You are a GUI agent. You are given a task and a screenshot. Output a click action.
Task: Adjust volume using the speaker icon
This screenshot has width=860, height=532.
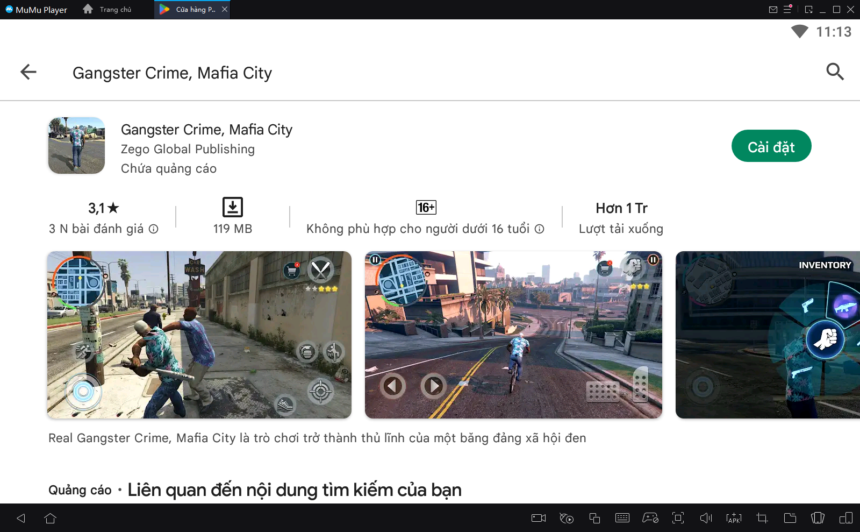[706, 518]
